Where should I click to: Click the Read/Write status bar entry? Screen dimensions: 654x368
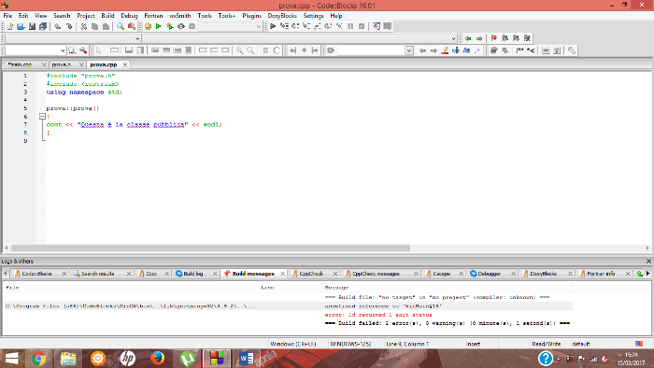click(547, 344)
